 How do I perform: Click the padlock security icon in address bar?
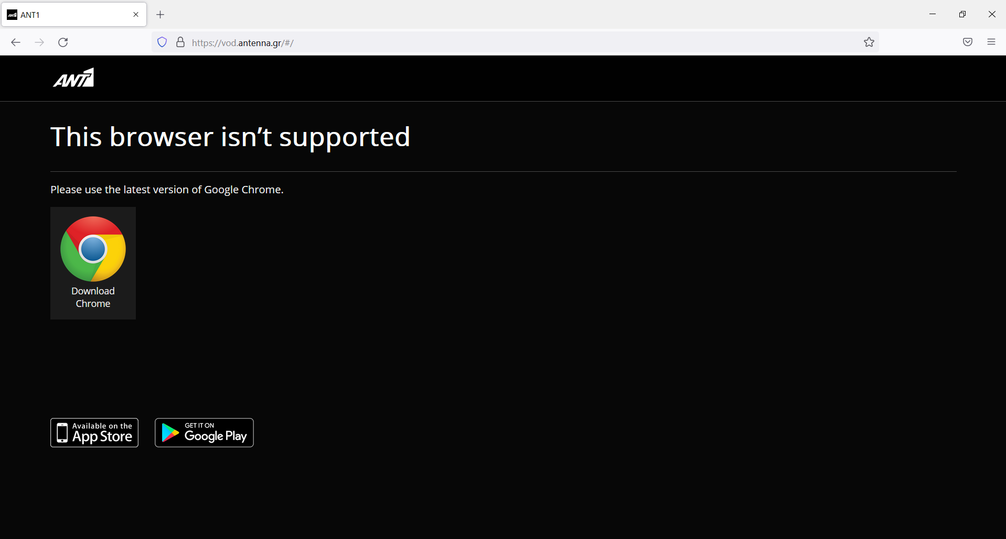180,42
